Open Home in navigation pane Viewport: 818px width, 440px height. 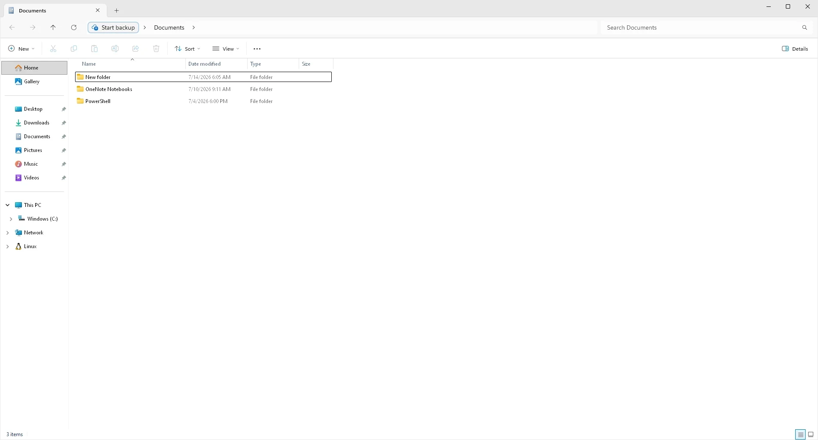point(34,68)
